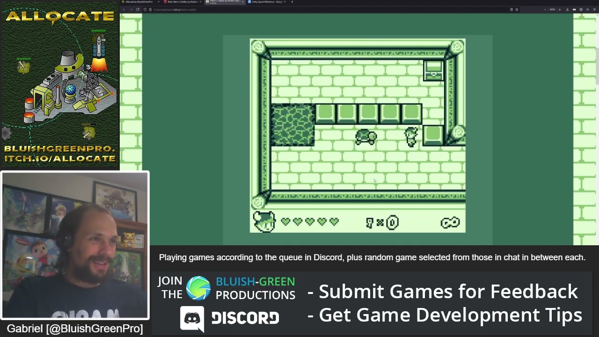599x337 pixels.
Task: Click the 'Submit Games for Feedback' text
Action: coord(443,291)
